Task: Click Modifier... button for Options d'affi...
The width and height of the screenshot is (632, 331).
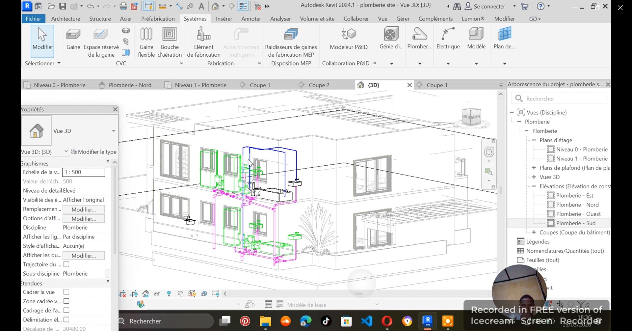Action: click(84, 219)
